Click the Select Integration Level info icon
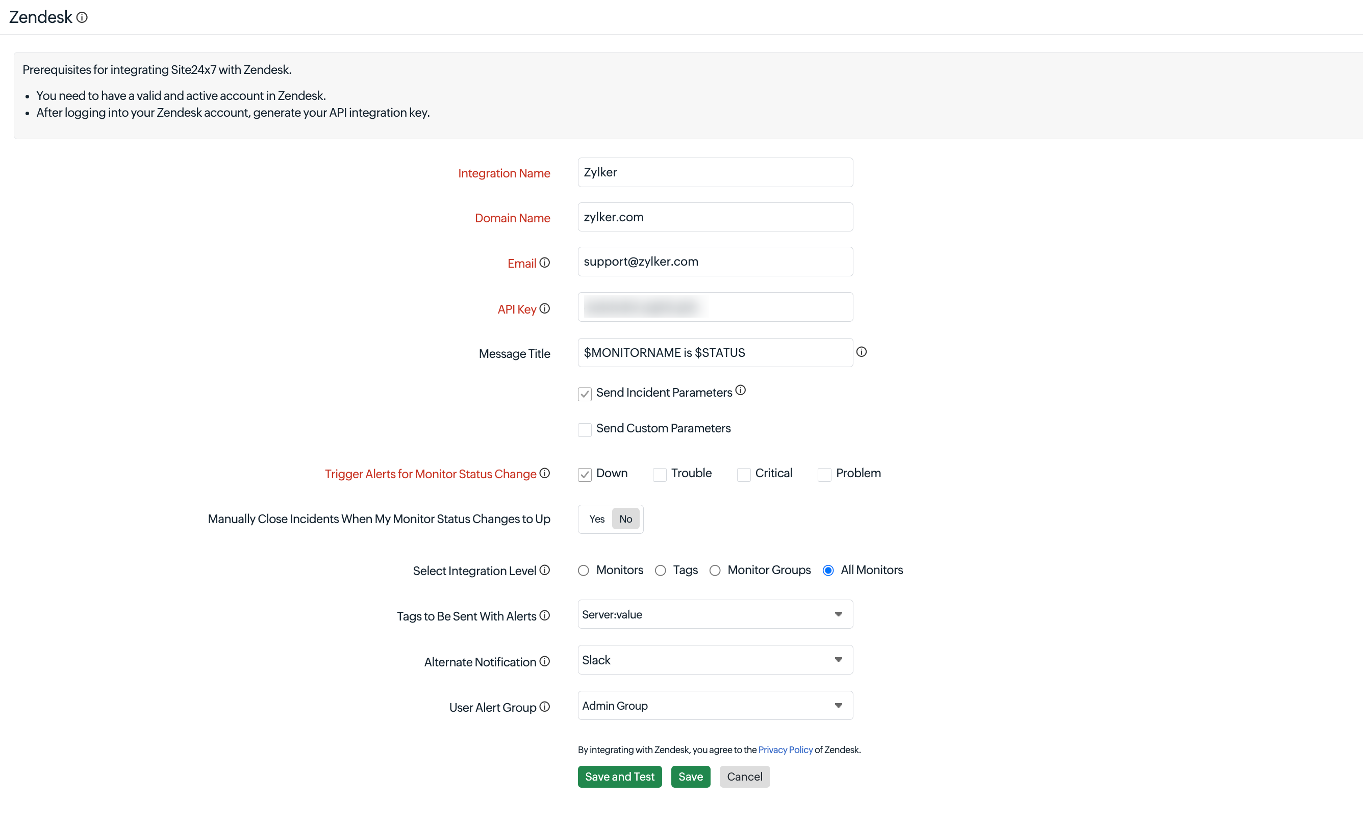1363x828 pixels. click(544, 570)
